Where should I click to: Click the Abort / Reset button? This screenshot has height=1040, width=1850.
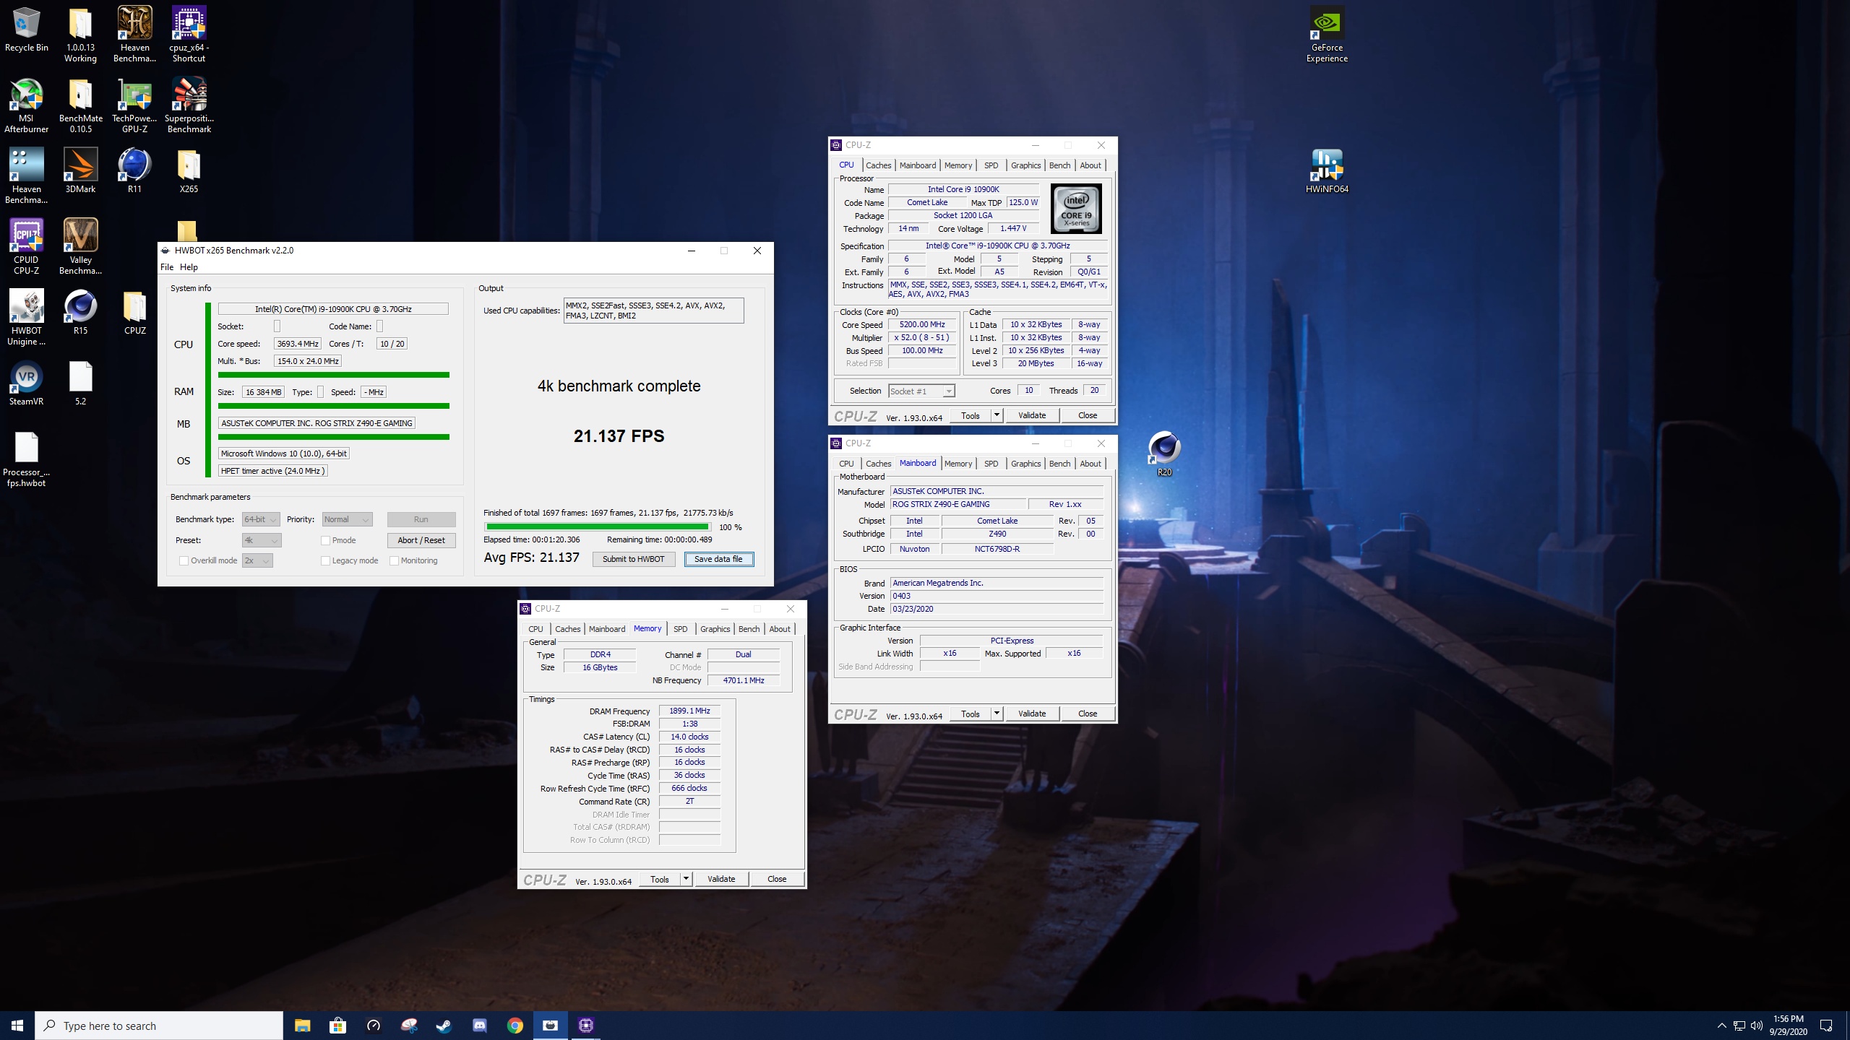coord(421,540)
